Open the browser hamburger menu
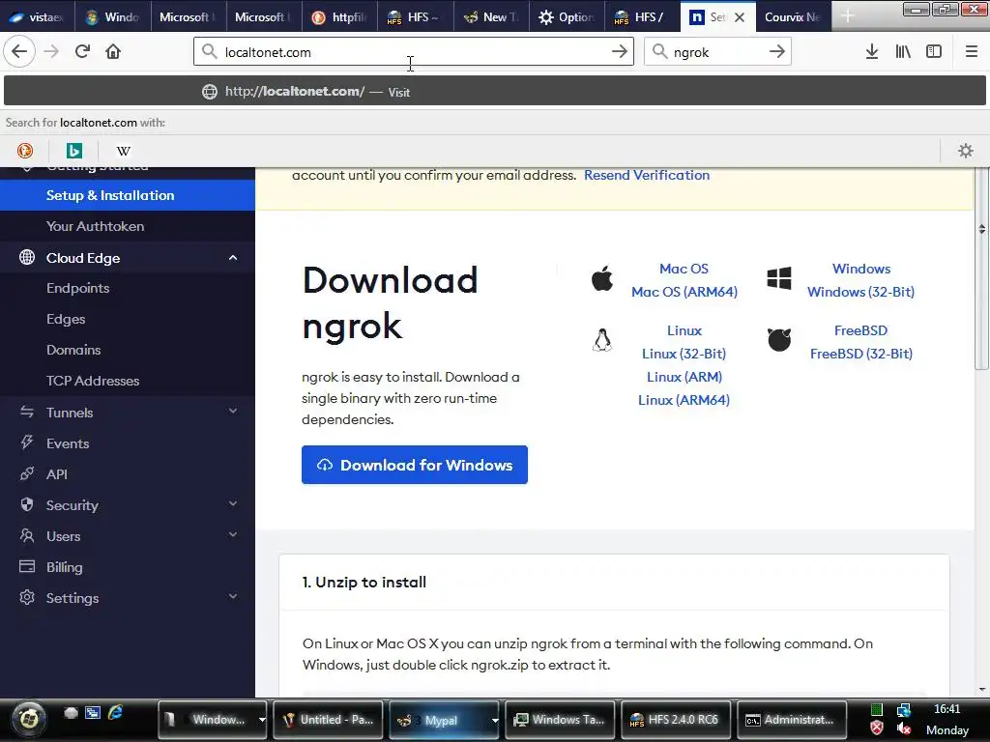Screen dimensions: 990x742 [x=972, y=52]
